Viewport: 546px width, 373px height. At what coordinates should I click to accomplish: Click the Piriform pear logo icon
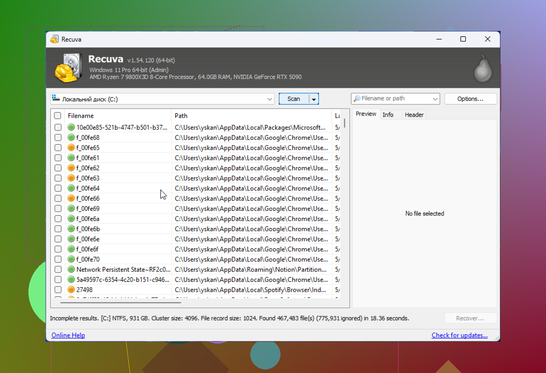click(483, 68)
